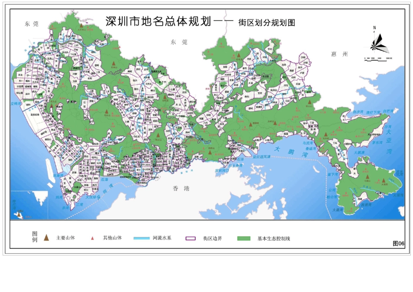Click the 后海 label

[x=104, y=180]
